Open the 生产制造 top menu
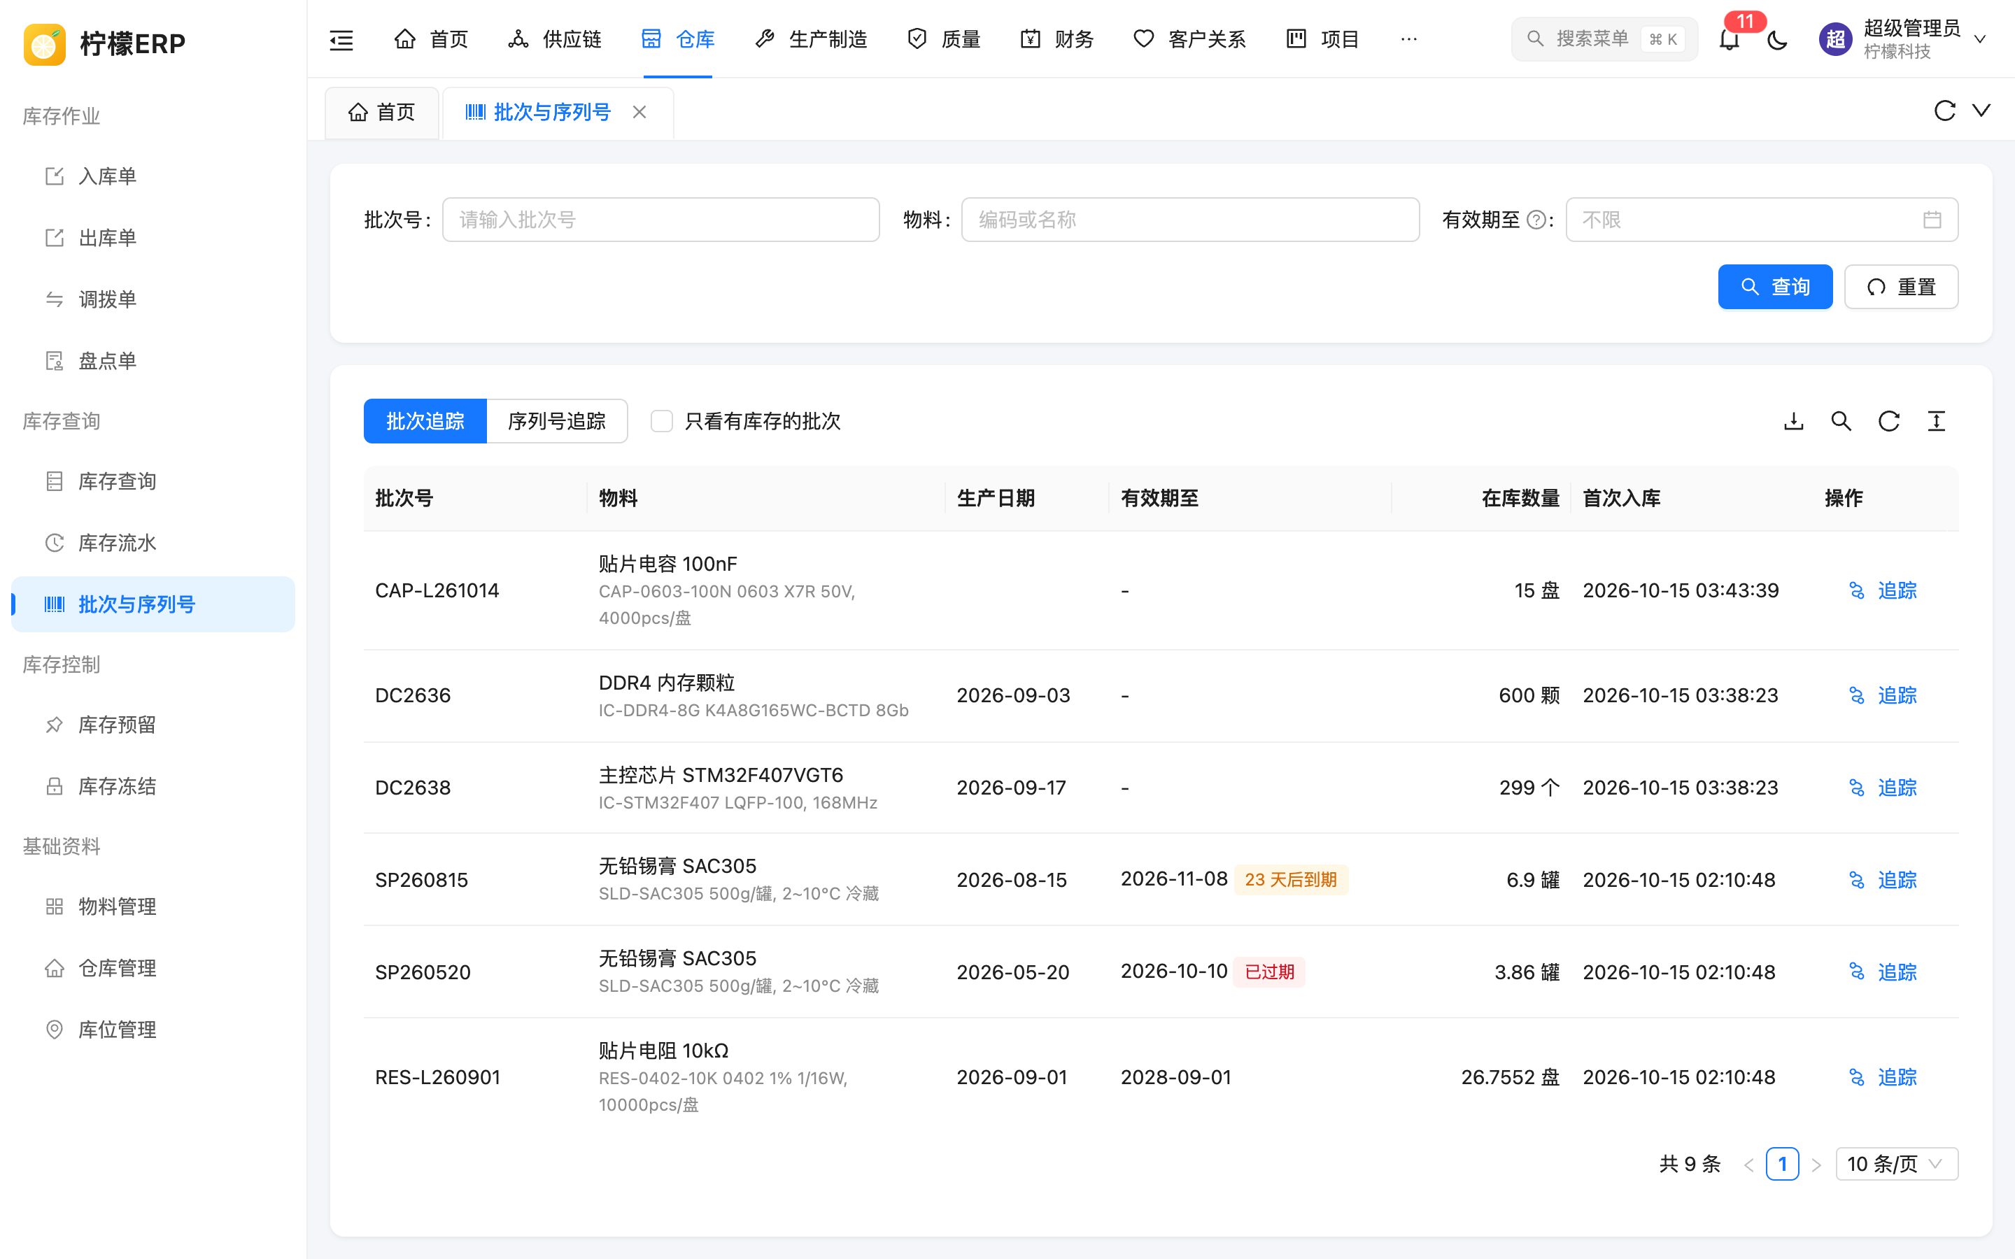 click(811, 39)
